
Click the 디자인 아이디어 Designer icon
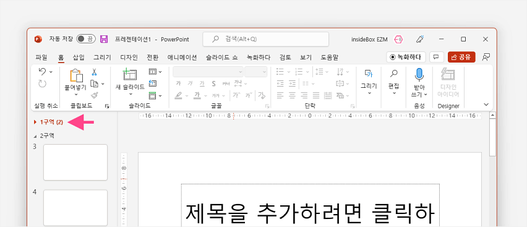448,75
